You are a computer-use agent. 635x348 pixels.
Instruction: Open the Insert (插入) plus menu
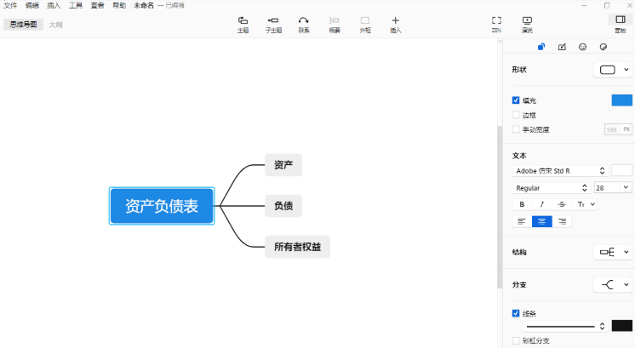(395, 25)
